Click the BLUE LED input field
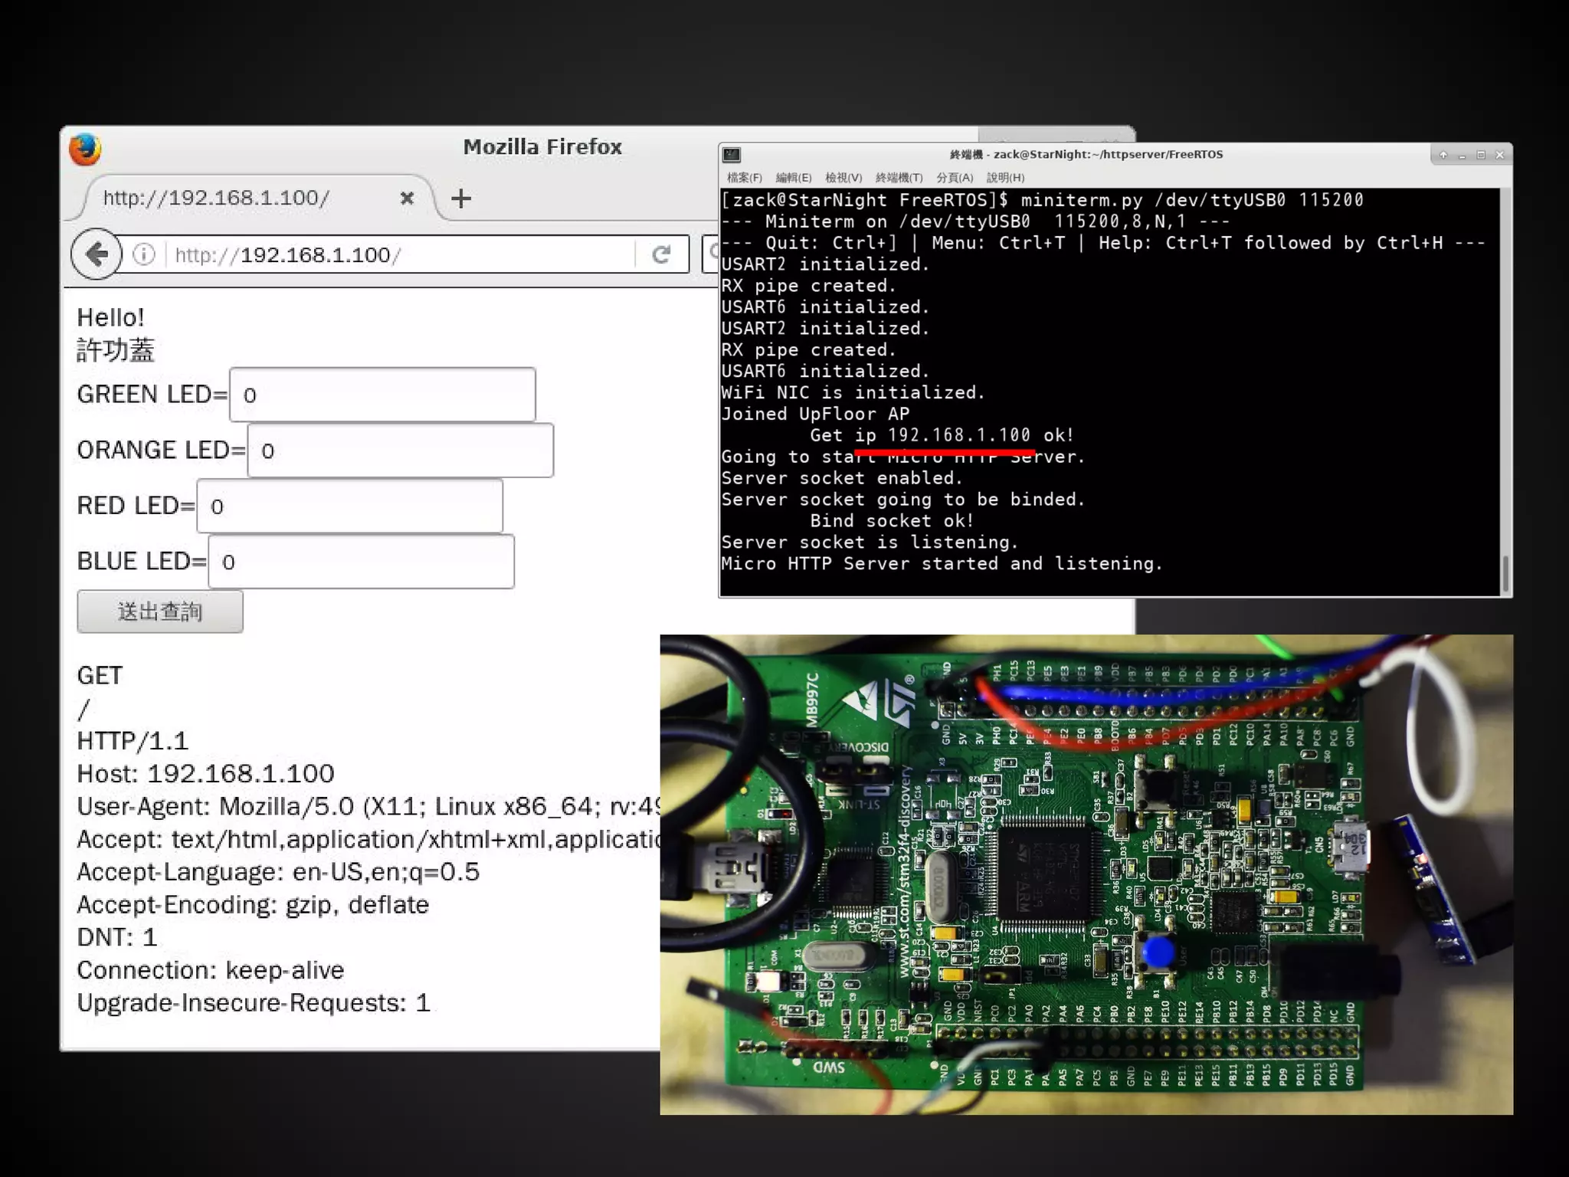This screenshot has width=1569, height=1177. [x=361, y=562]
